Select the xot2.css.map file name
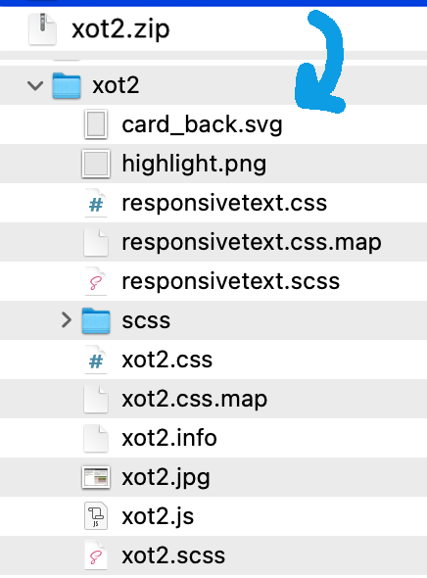 (x=195, y=400)
